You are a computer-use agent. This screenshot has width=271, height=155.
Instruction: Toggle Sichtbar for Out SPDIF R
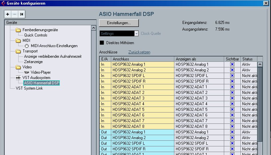click(x=232, y=149)
